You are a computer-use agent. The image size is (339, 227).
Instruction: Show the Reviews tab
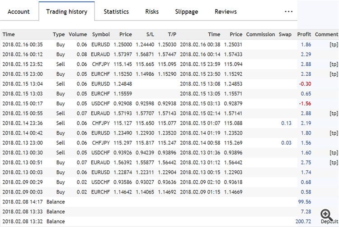point(226,12)
